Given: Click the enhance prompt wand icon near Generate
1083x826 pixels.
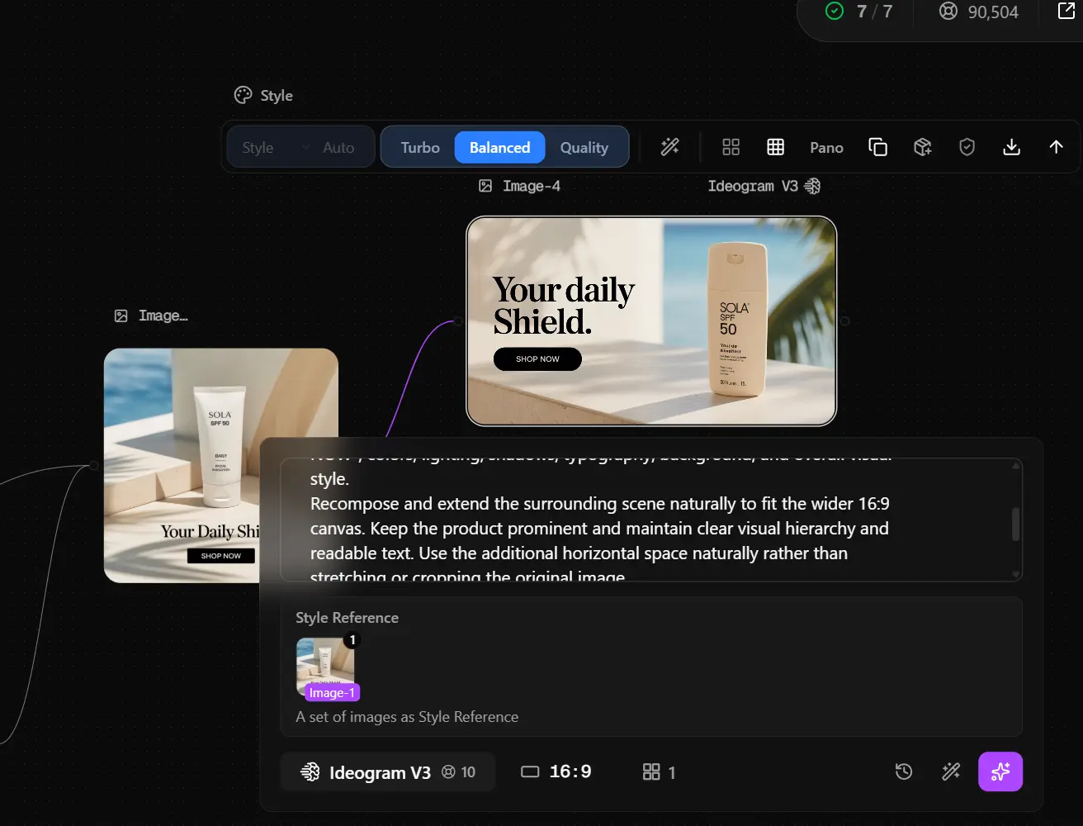Looking at the screenshot, I should pyautogui.click(x=951, y=771).
